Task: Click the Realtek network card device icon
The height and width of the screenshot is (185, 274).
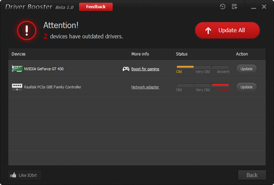Action: [17, 87]
